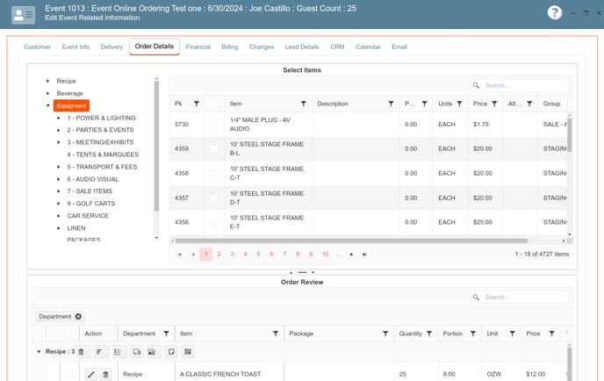The image size is (604, 381).
Task: Check the A CLASSIC FRENCH TOAST row checkbox
Action: pyautogui.click(x=68, y=374)
